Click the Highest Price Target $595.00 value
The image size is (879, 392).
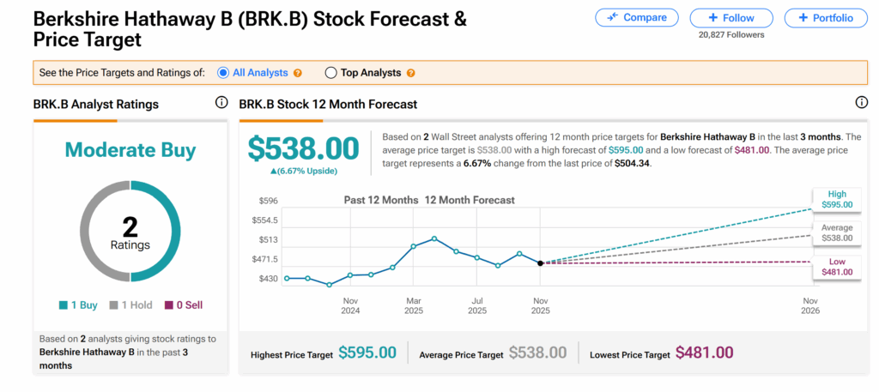tap(367, 353)
